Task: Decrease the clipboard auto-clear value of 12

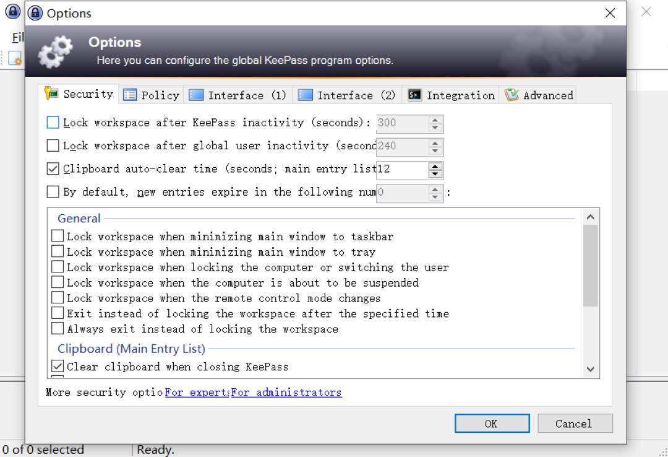Action: 435,174
